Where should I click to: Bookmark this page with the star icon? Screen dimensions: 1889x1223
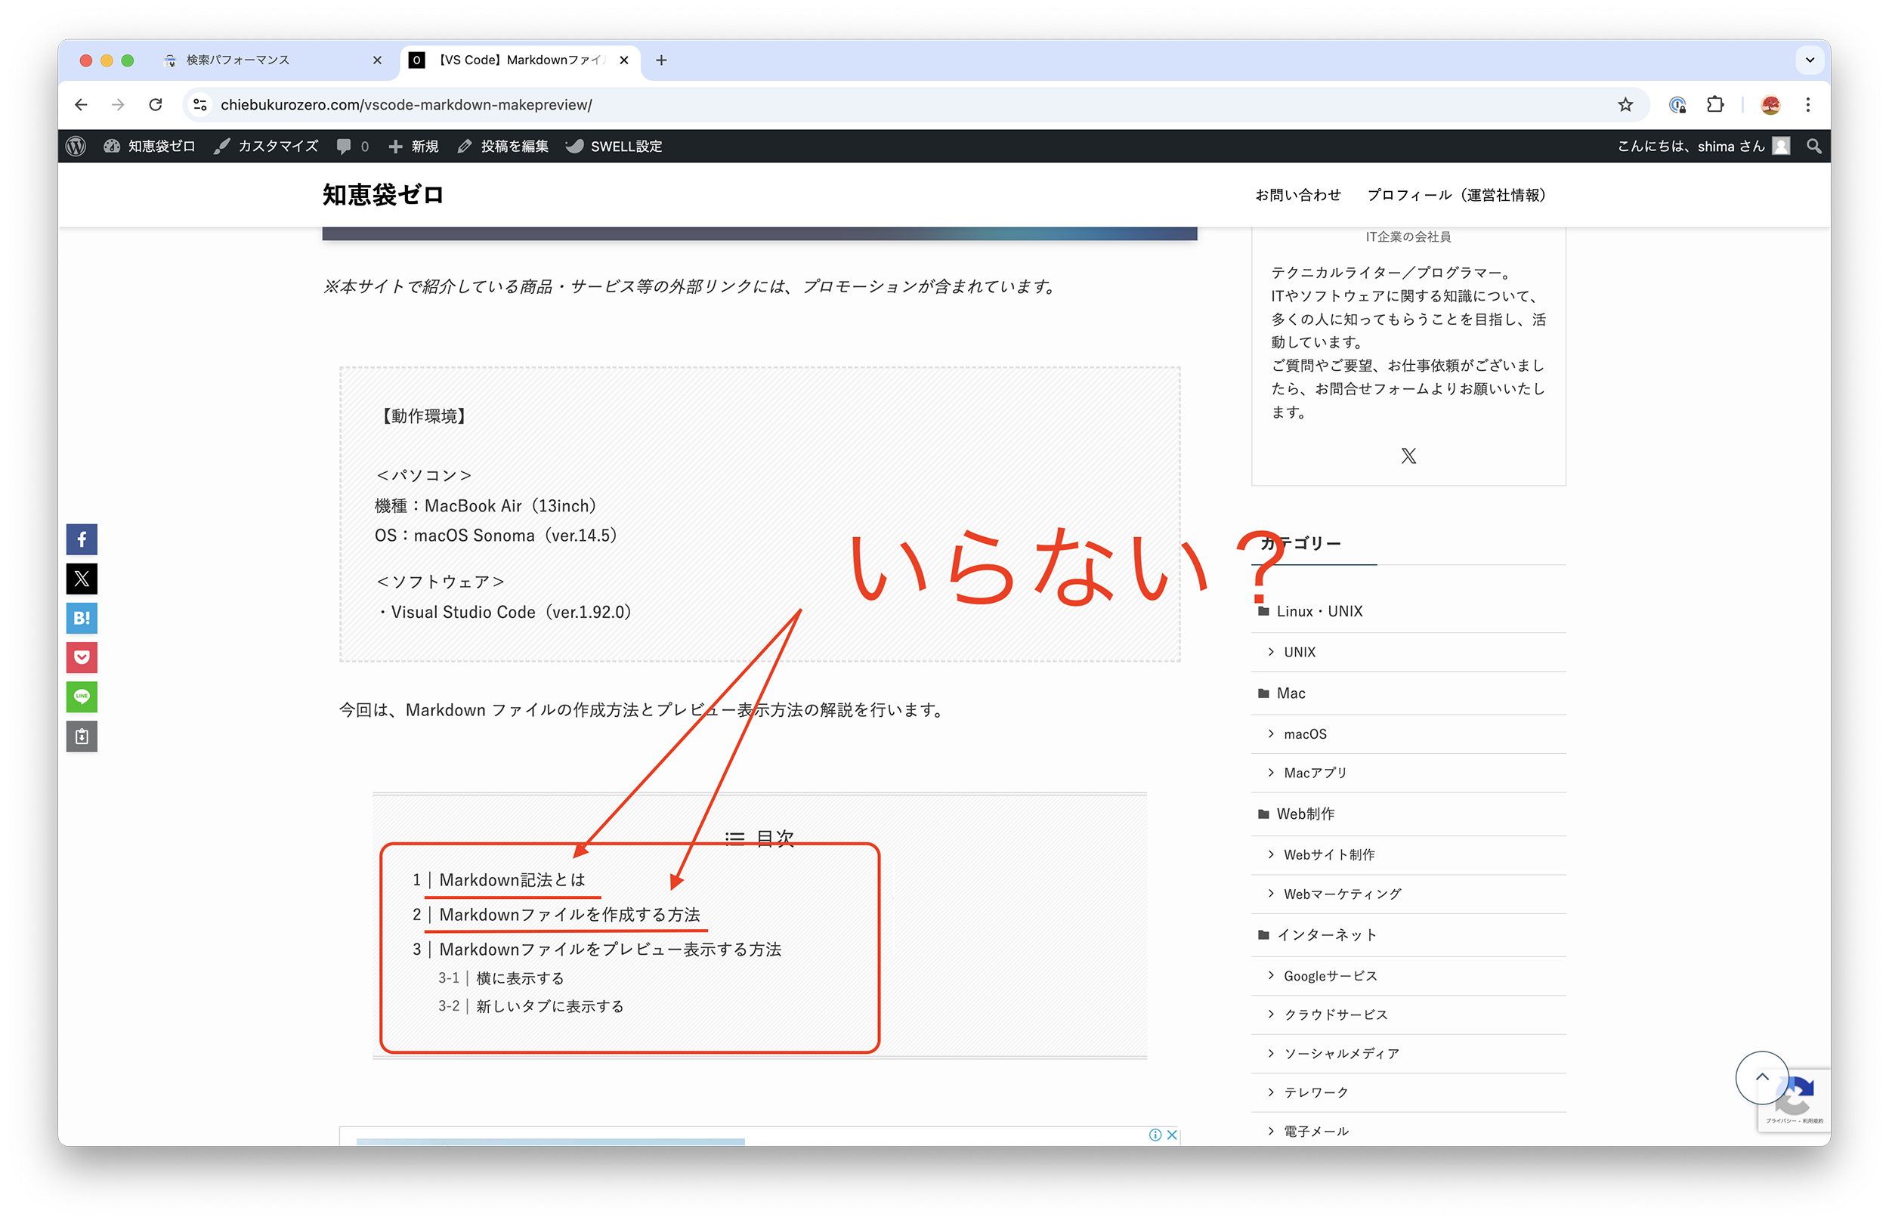pos(1625,105)
